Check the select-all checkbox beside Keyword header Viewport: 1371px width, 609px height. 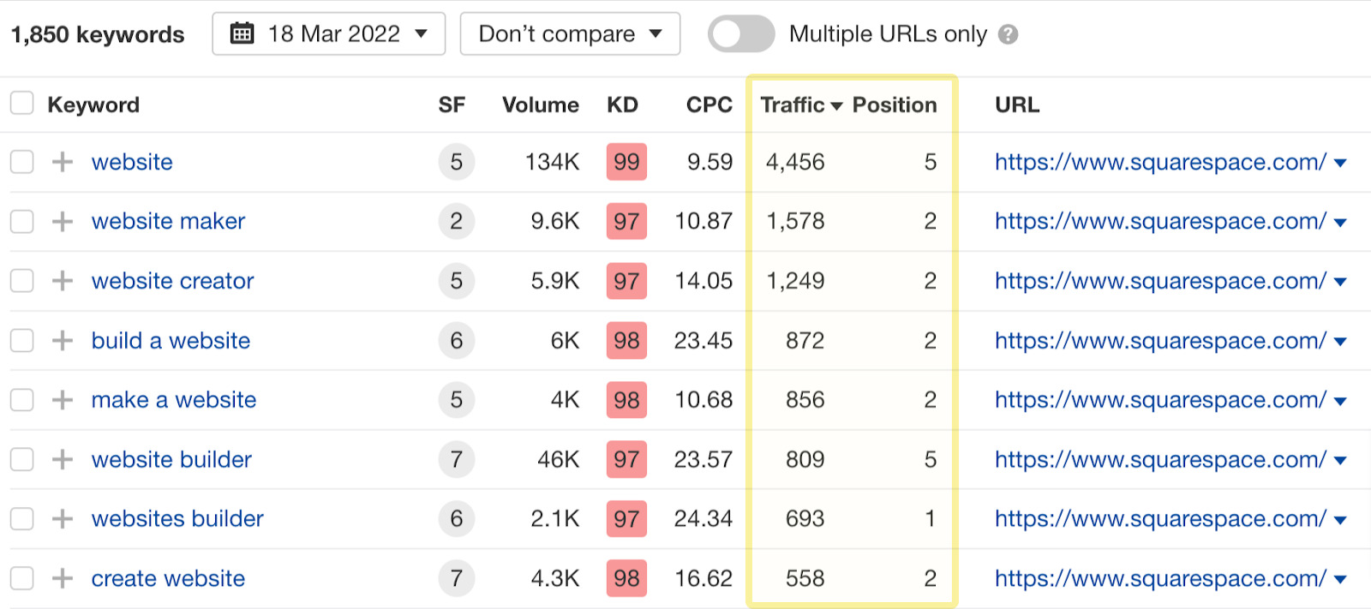point(22,104)
